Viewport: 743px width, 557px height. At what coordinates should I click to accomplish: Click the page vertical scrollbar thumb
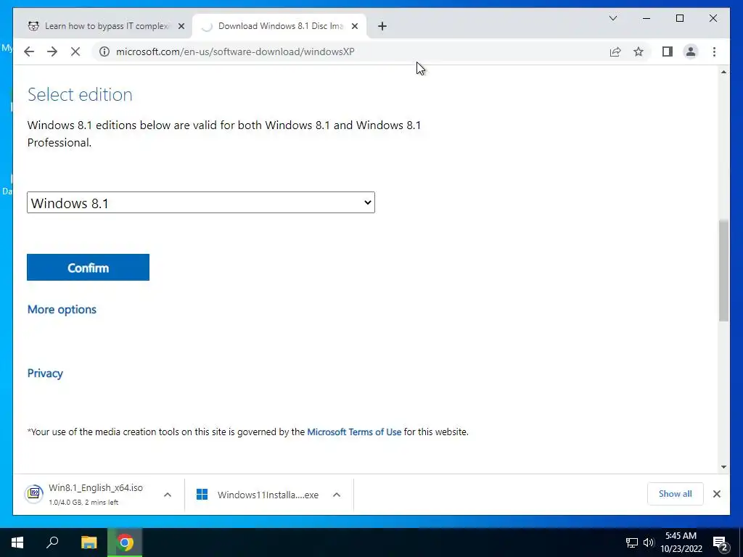coord(723,271)
